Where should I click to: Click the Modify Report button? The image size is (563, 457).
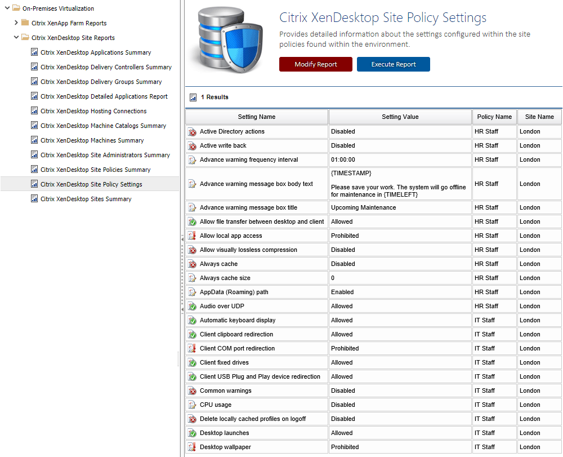click(x=316, y=64)
